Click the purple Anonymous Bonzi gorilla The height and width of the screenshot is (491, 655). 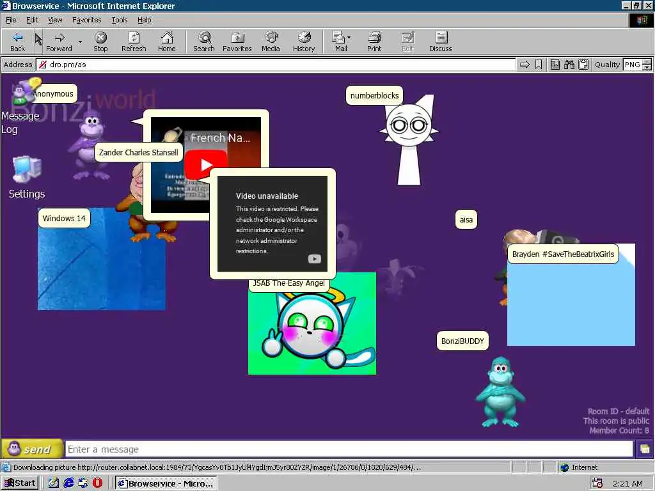click(89, 144)
